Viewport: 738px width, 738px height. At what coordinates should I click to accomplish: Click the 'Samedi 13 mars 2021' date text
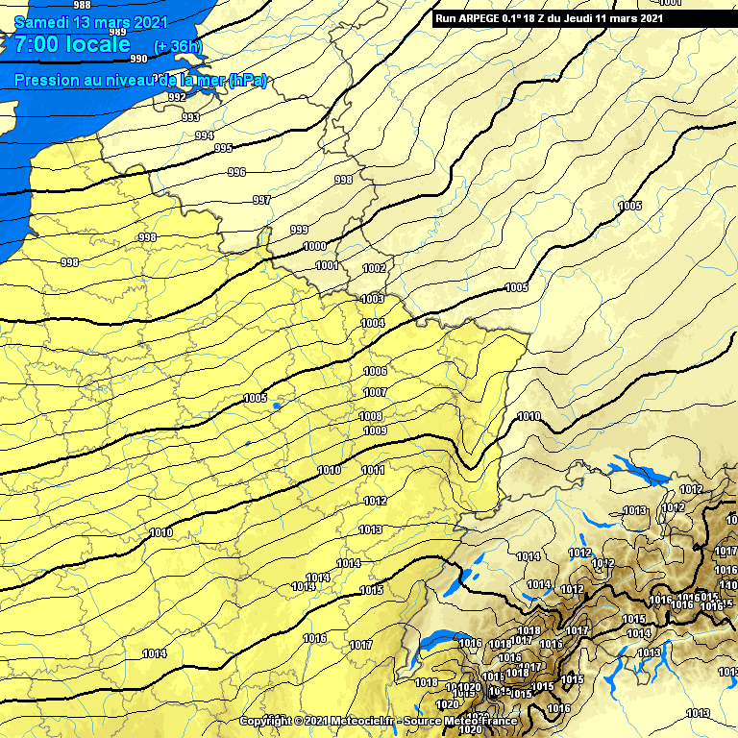(91, 22)
